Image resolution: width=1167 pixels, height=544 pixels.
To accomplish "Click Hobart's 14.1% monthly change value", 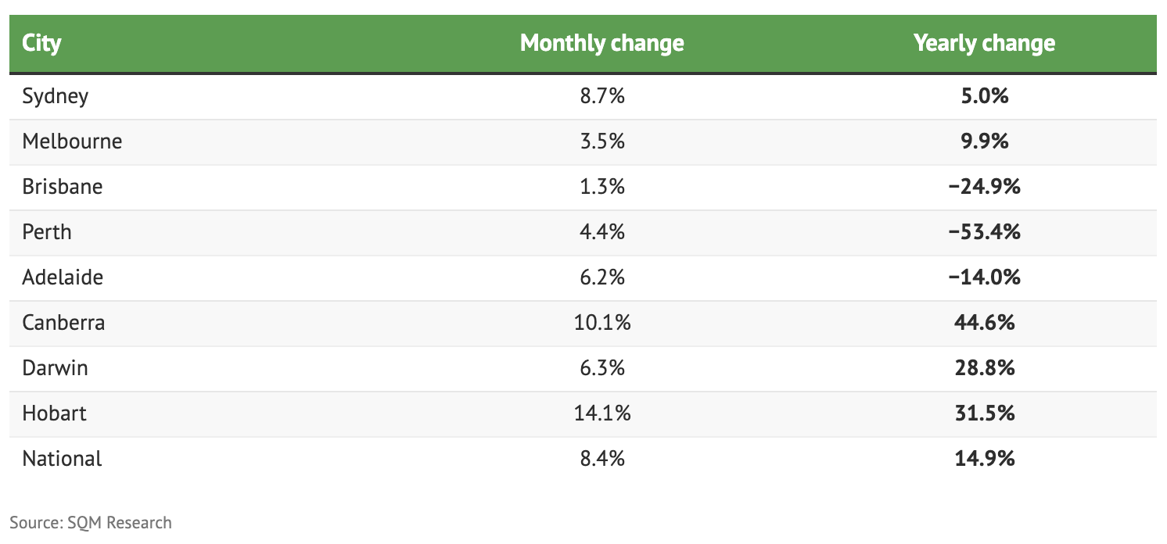I will click(x=601, y=413).
